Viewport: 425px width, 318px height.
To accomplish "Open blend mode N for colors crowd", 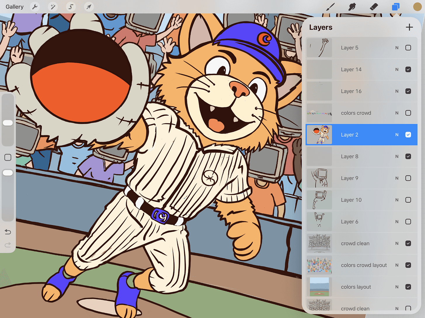I will pyautogui.click(x=397, y=113).
